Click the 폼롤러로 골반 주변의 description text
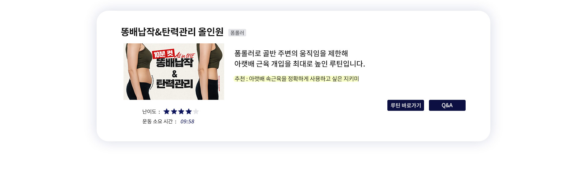The height and width of the screenshot is (185, 587). [291, 53]
